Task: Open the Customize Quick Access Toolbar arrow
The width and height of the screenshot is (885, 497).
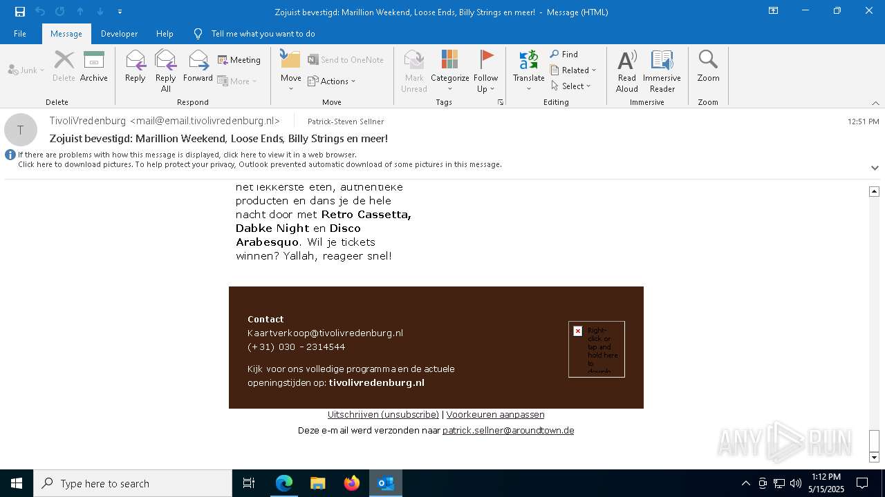Action: pyautogui.click(x=120, y=12)
